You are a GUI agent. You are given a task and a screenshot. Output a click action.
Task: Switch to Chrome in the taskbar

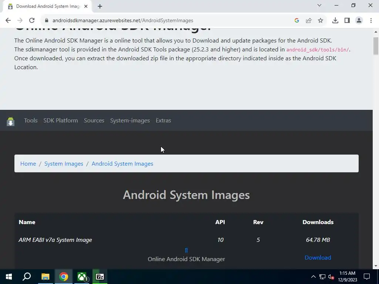point(64,277)
